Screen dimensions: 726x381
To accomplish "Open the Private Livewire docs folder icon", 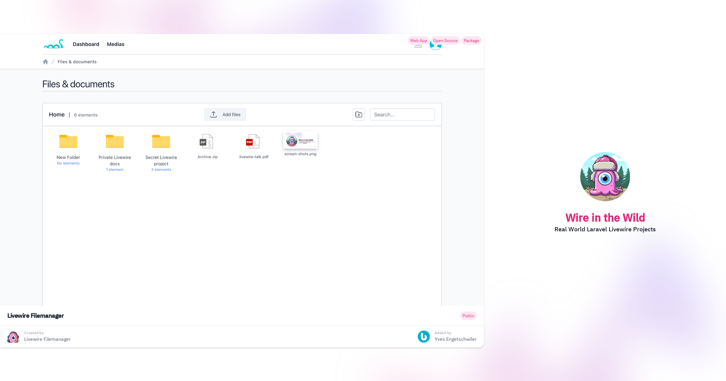I will 115,141.
